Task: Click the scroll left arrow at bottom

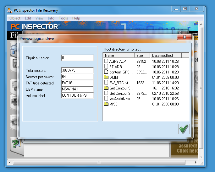Action: click(x=10, y=162)
